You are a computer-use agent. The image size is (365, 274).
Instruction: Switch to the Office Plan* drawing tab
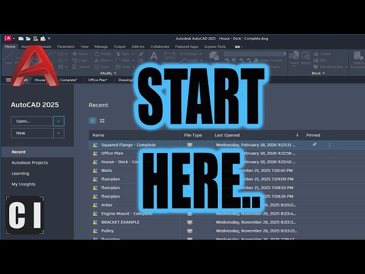point(98,80)
